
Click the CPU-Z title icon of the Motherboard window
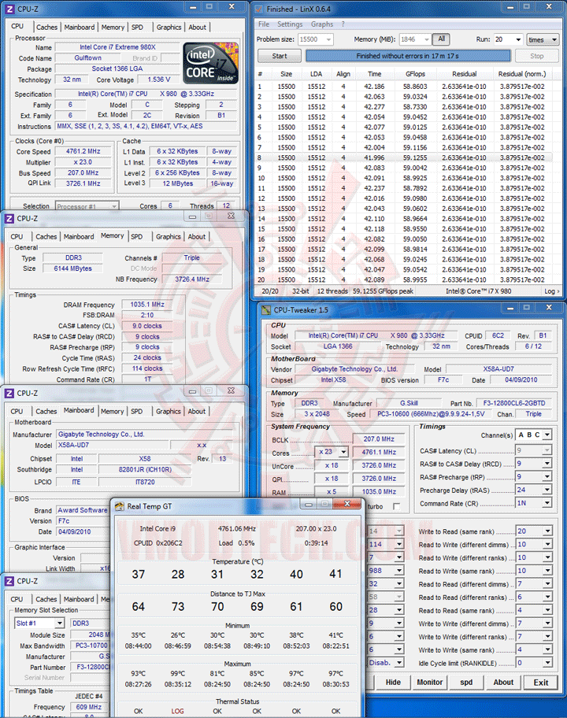pyautogui.click(x=9, y=394)
